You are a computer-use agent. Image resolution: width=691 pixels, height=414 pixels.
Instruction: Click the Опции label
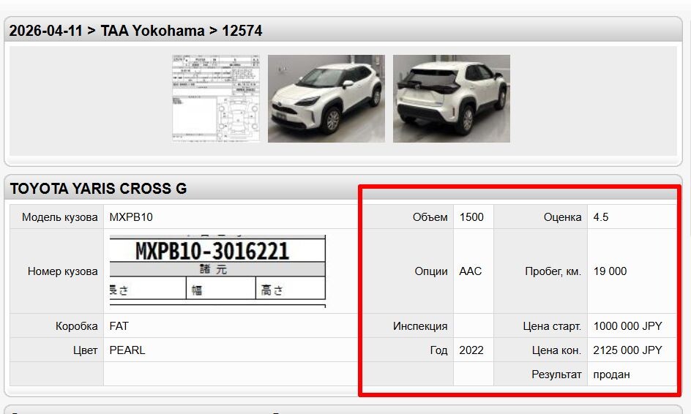pos(431,271)
